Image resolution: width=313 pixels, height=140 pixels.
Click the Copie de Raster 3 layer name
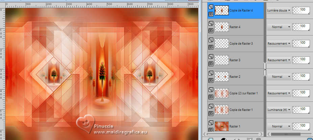[241, 44]
